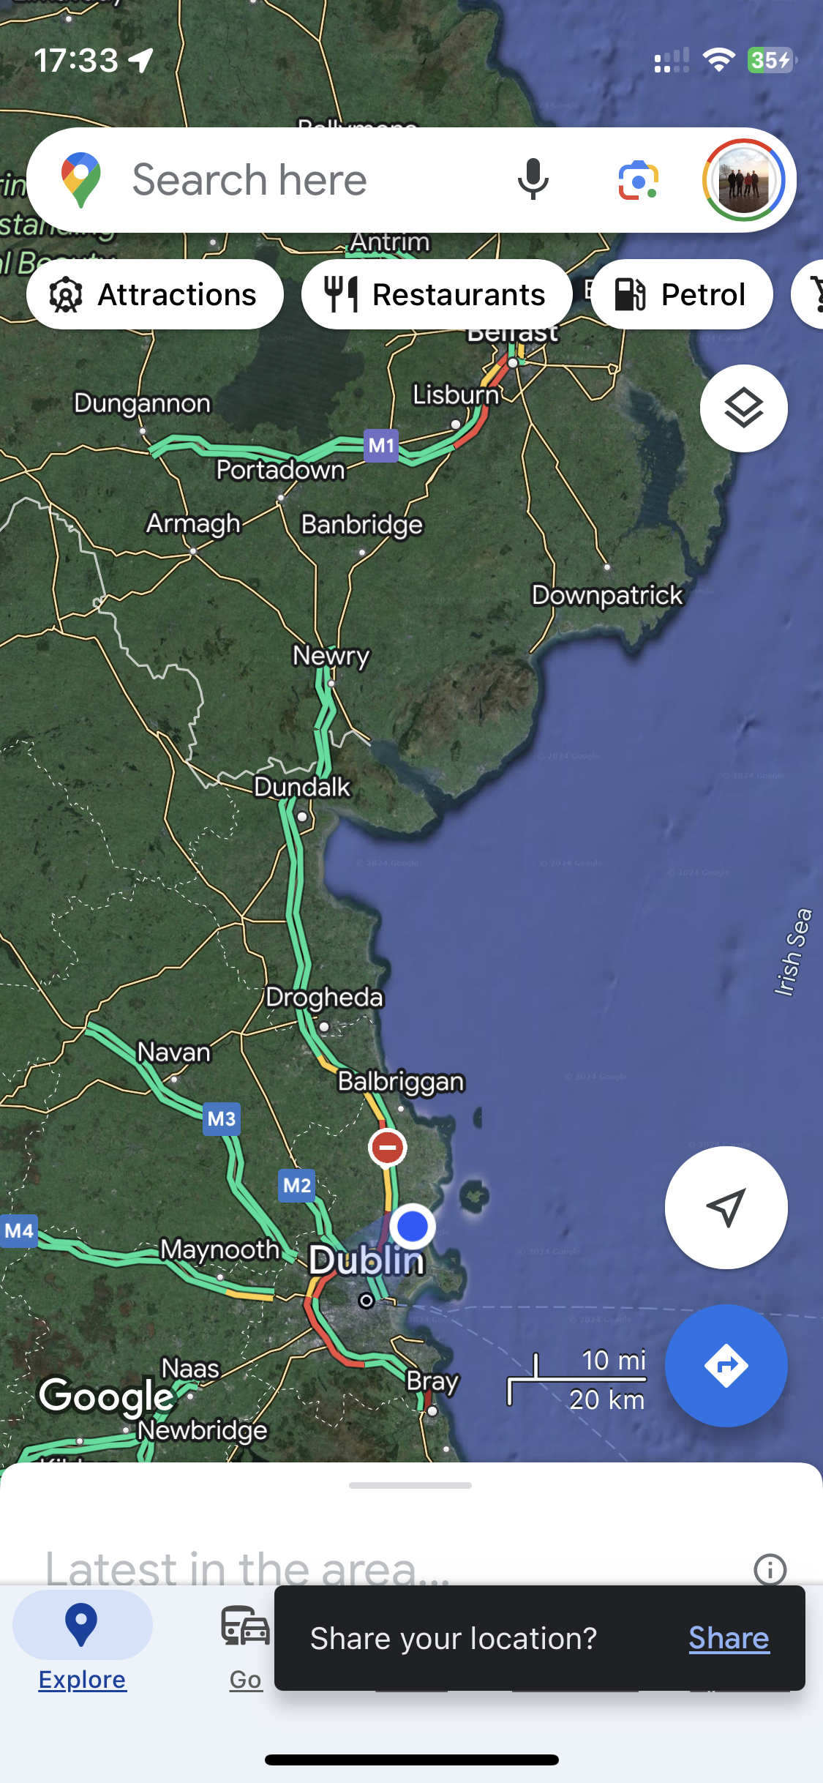The width and height of the screenshot is (823, 1783).
Task: Start directions with the blue arrow button
Action: [726, 1365]
